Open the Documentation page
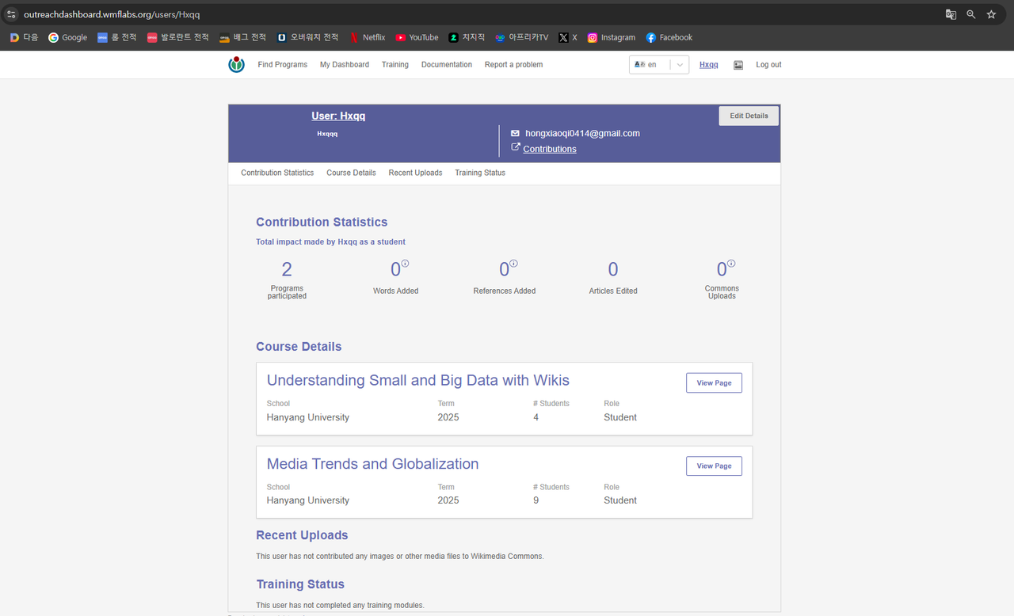1014x616 pixels. tap(447, 65)
